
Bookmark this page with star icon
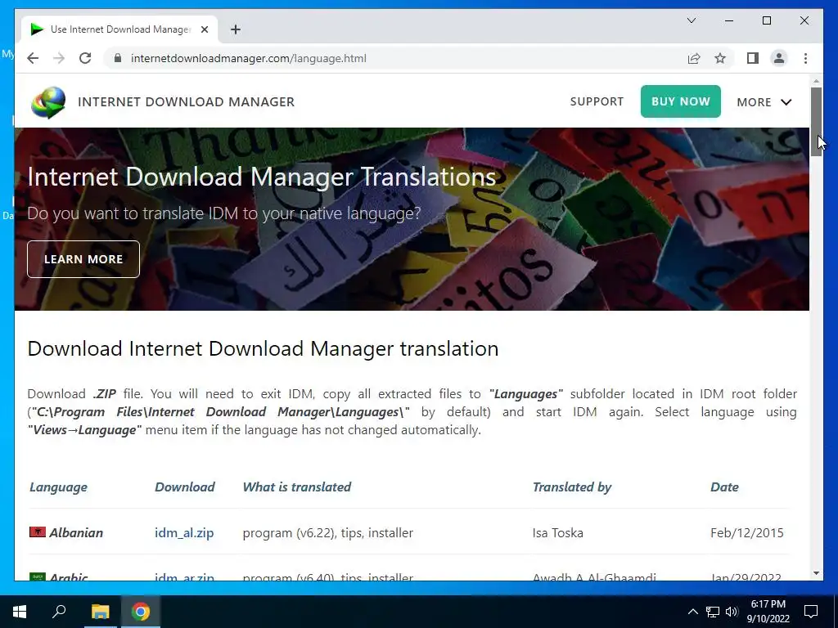[720, 58]
